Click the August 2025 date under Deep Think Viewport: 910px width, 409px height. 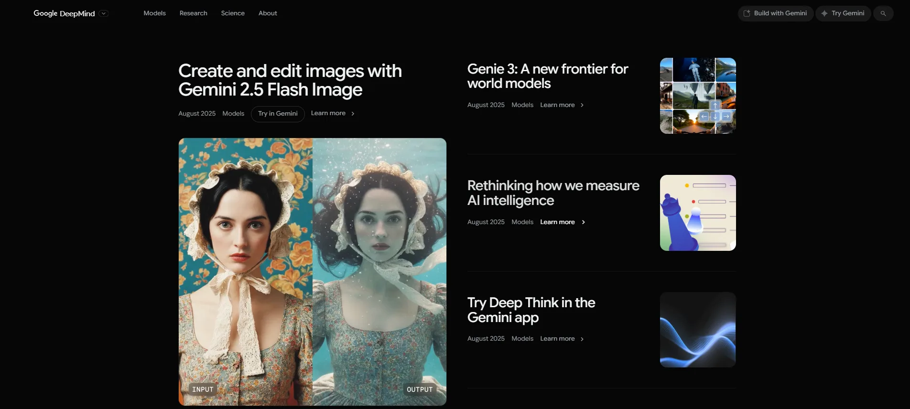coord(486,339)
